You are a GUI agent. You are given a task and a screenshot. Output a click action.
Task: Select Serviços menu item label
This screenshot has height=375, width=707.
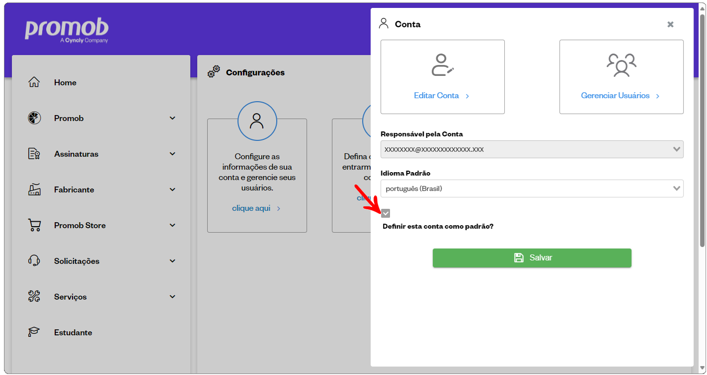[70, 297]
